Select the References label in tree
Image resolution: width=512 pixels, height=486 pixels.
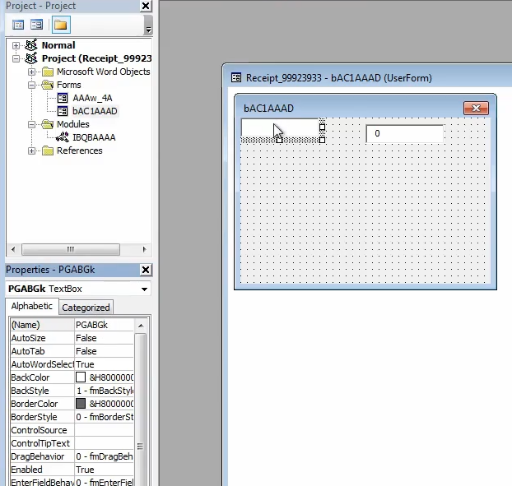(x=80, y=150)
